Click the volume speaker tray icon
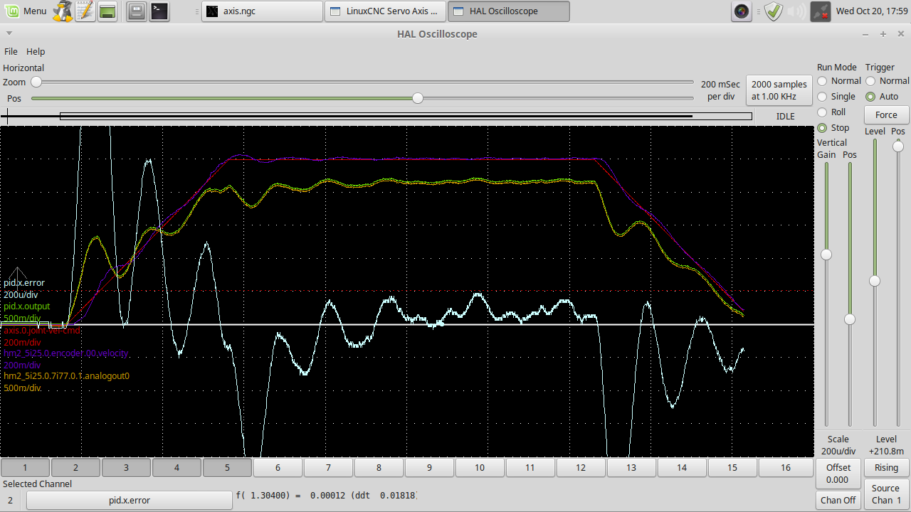This screenshot has width=911, height=512. 797,11
